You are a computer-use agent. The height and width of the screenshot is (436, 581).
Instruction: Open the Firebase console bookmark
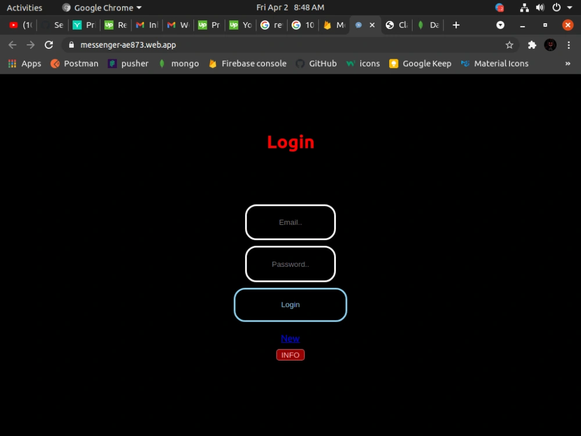tap(248, 63)
